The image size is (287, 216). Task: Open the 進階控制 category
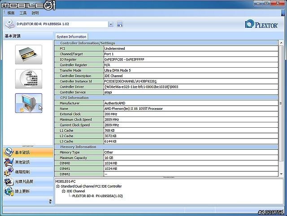(28, 172)
